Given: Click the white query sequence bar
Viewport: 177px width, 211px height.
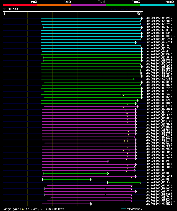Looking at the screenshot, I should click(x=73, y=11).
